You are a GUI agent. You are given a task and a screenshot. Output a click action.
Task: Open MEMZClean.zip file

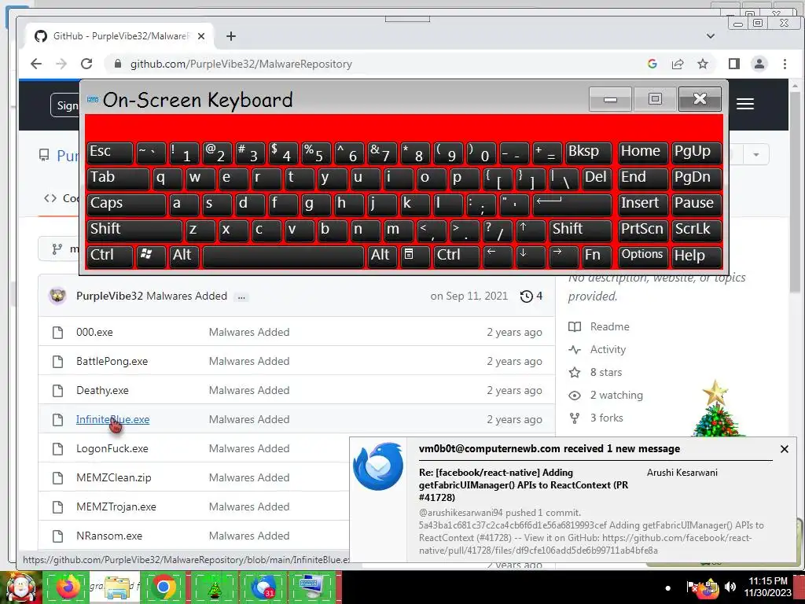point(113,477)
